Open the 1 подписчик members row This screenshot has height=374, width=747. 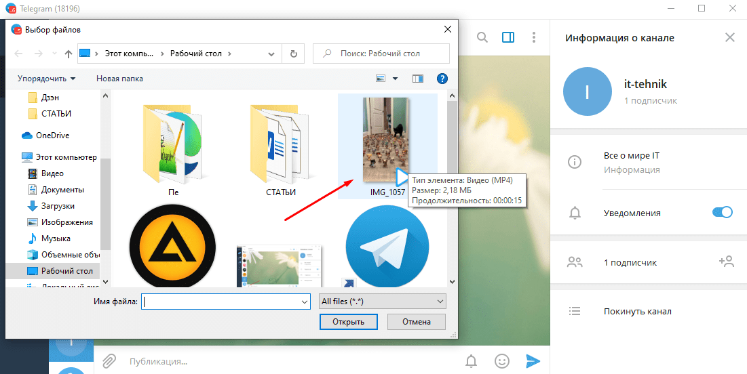pyautogui.click(x=649, y=262)
